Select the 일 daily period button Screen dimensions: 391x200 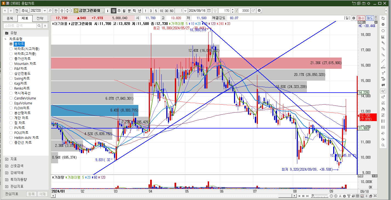114,11
